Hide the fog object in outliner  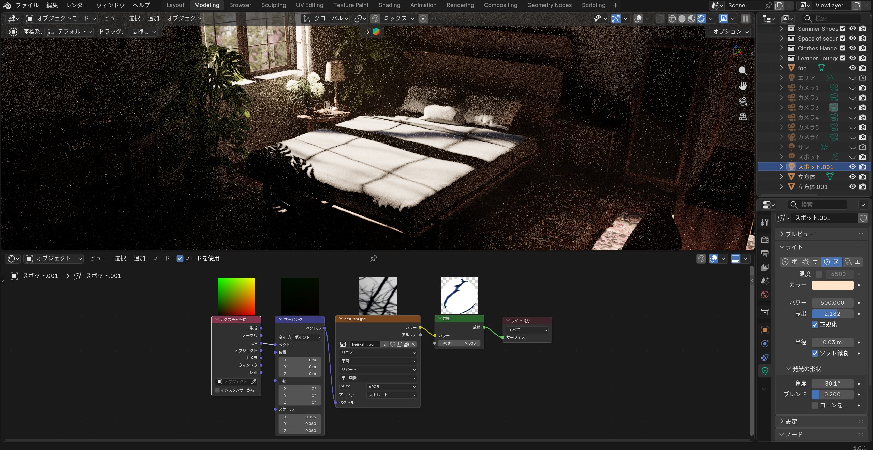pyautogui.click(x=853, y=68)
